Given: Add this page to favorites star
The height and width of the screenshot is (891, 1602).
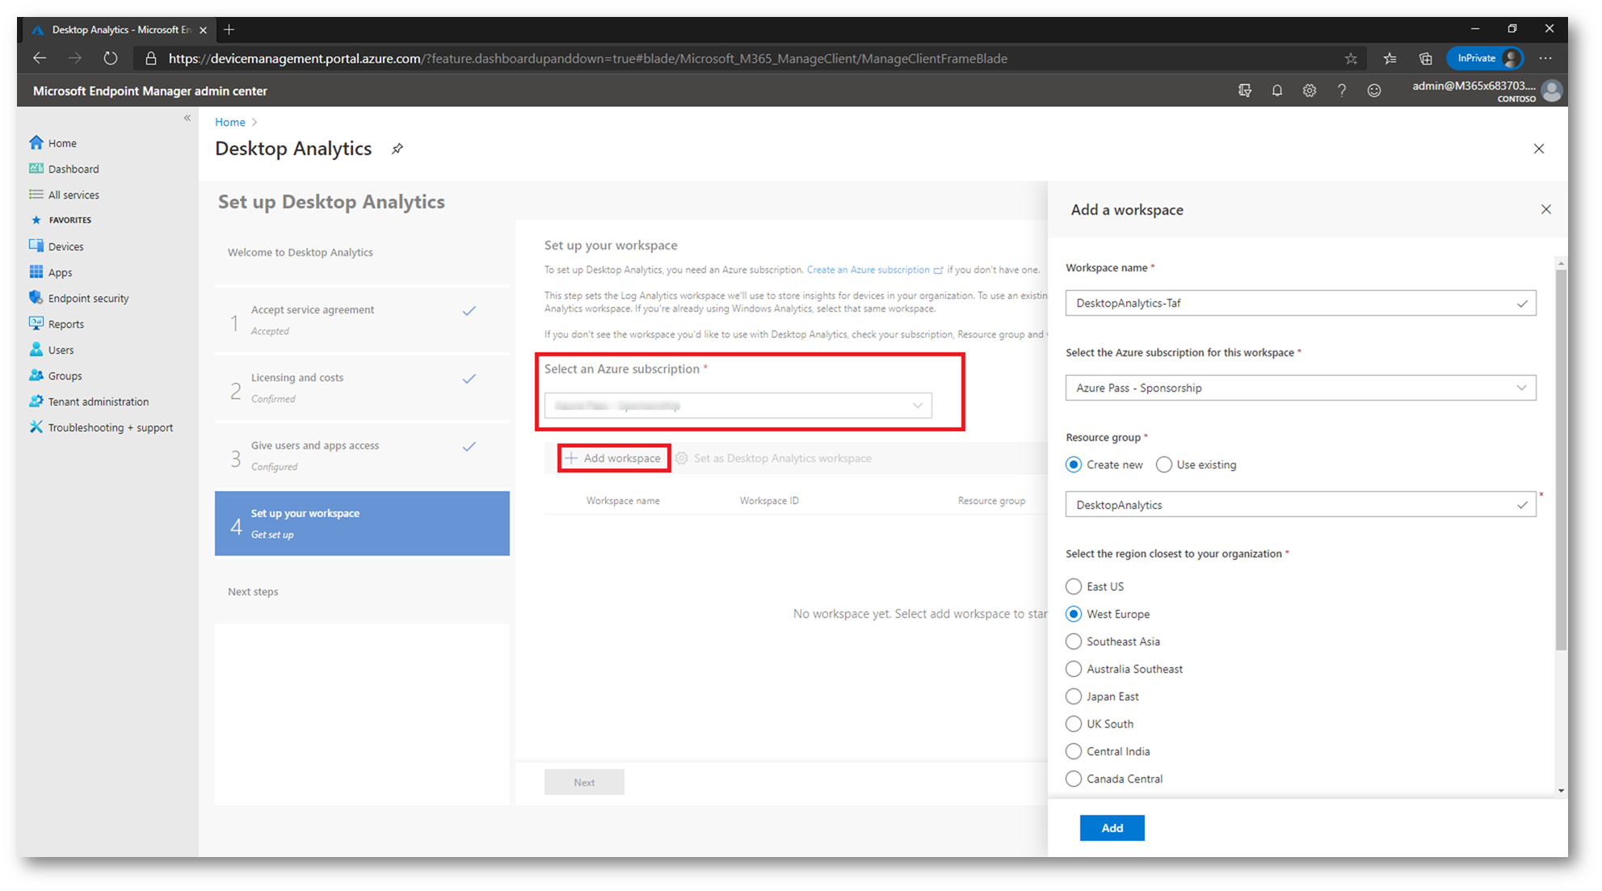Looking at the screenshot, I should (x=1350, y=58).
